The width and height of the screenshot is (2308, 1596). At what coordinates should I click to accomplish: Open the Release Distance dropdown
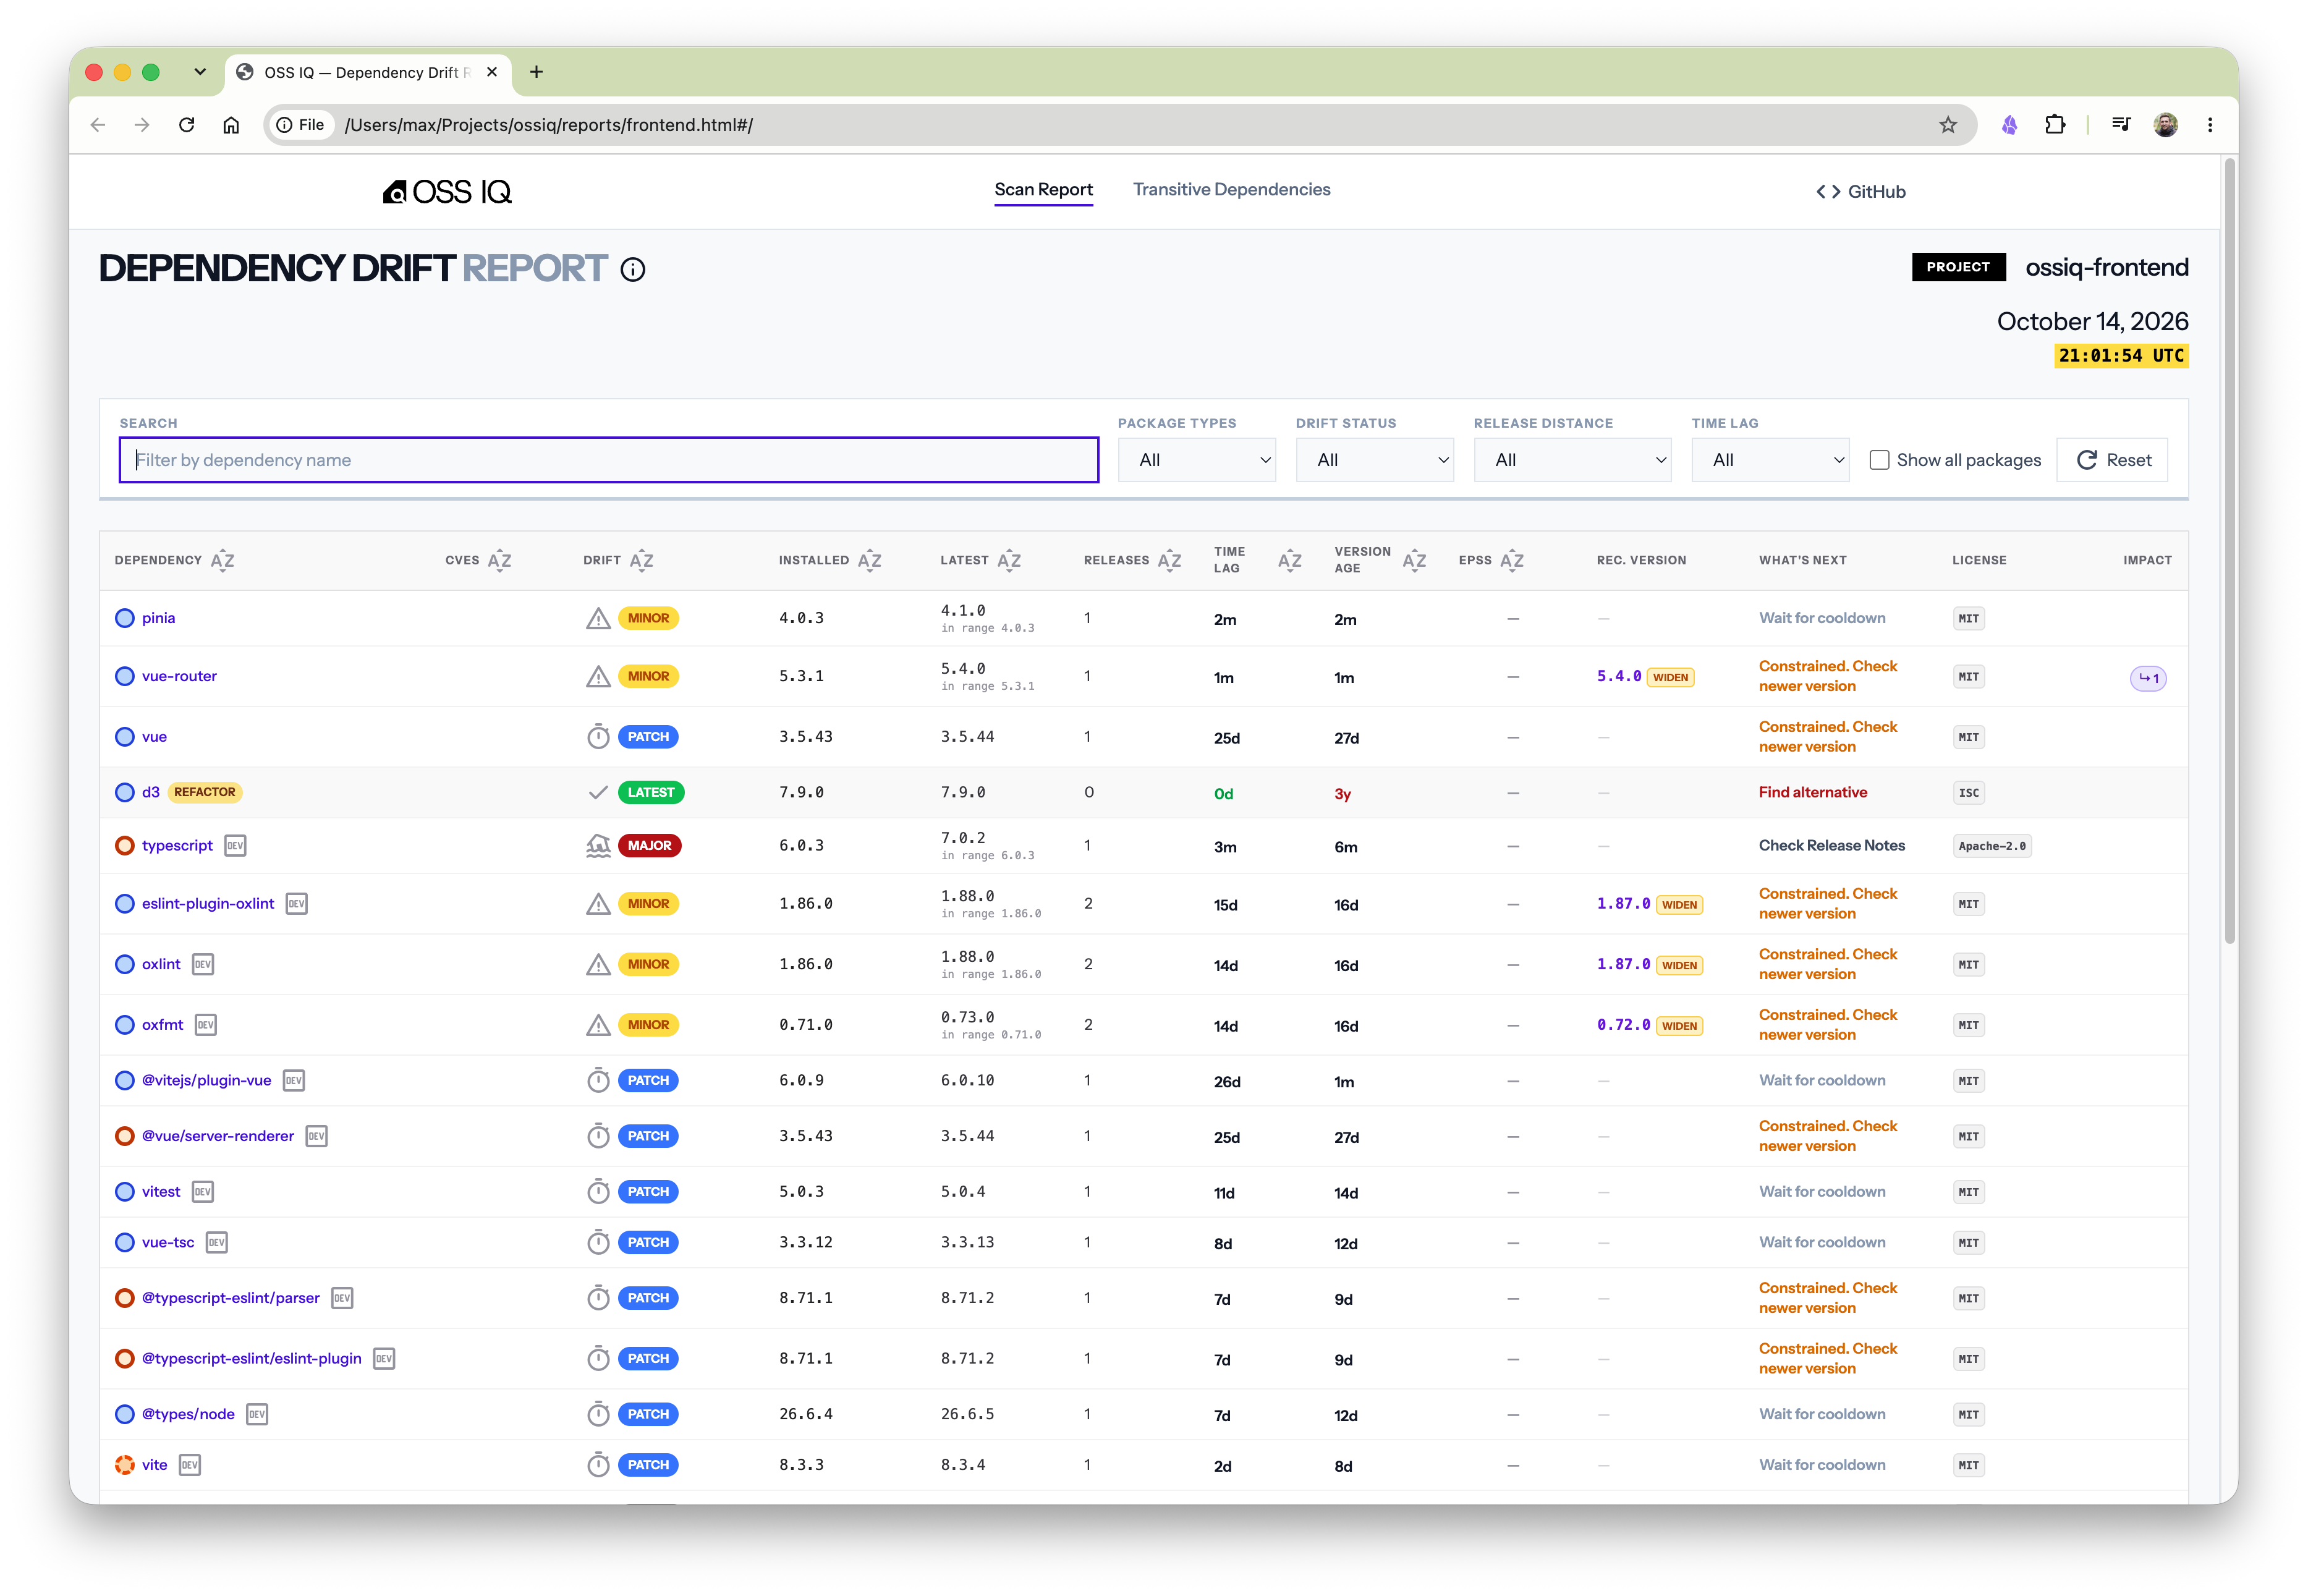pos(1572,460)
